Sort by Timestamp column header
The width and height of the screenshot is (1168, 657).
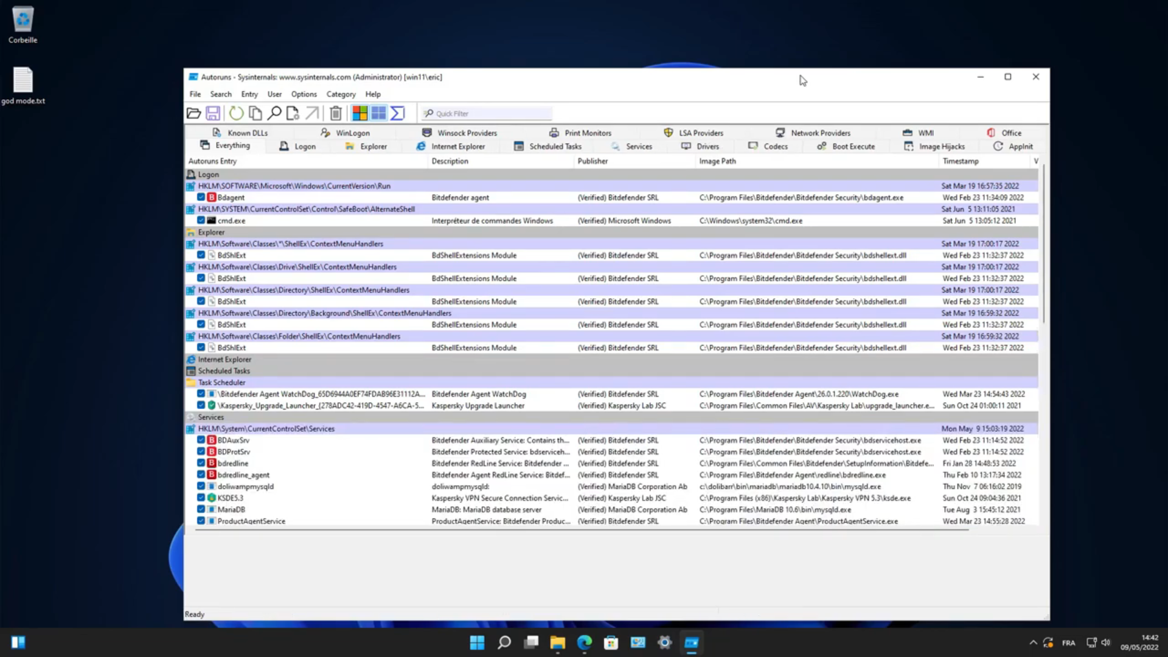point(960,161)
